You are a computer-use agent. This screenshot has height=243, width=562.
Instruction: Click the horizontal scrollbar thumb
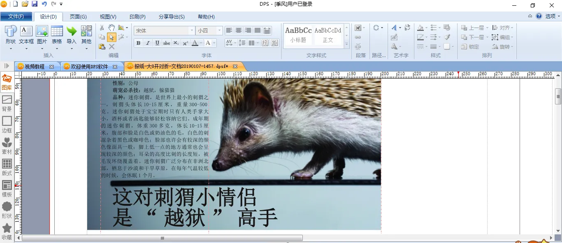(x=162, y=238)
